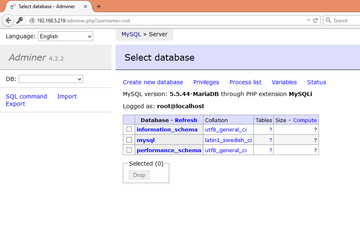Click the globe site identity icon
The width and height of the screenshot is (360, 238).
(32, 21)
